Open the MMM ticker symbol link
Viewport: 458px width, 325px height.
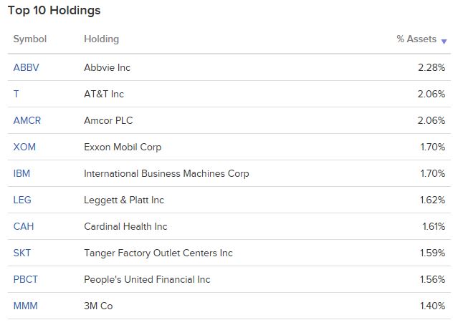click(x=25, y=306)
